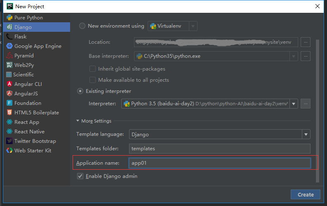327x206 pixels.
Task: Click the AngularJS shield icon
Action: (x=9, y=93)
